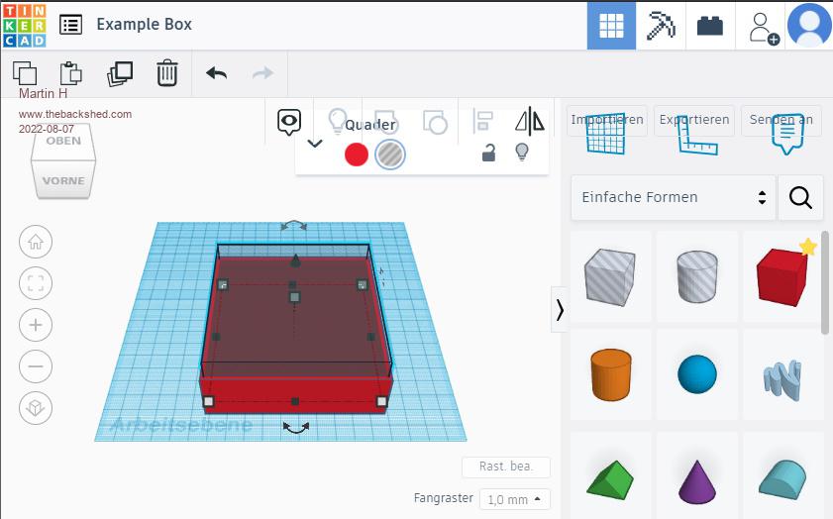
Task: Toggle the lock editing padlock
Action: tap(488, 153)
